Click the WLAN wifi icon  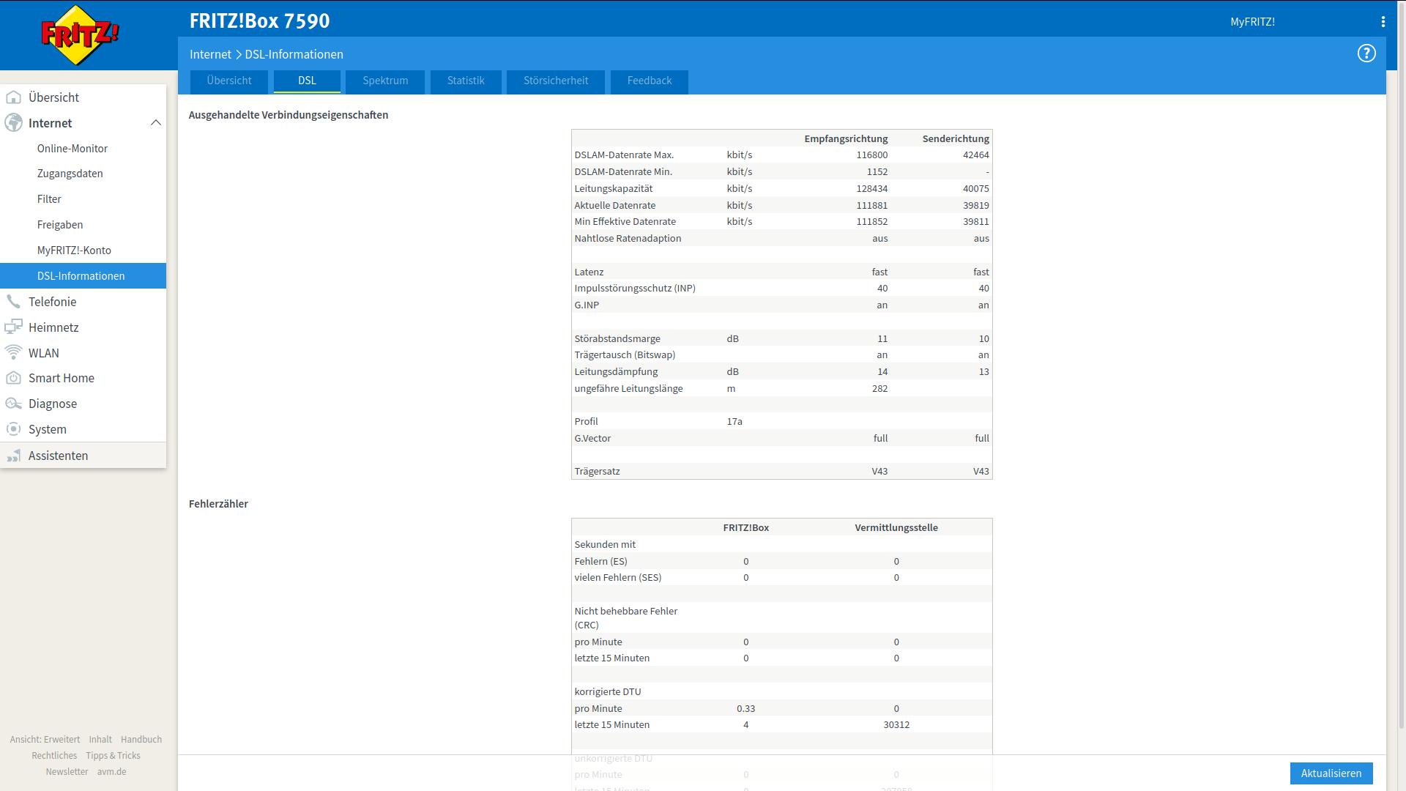coord(13,353)
